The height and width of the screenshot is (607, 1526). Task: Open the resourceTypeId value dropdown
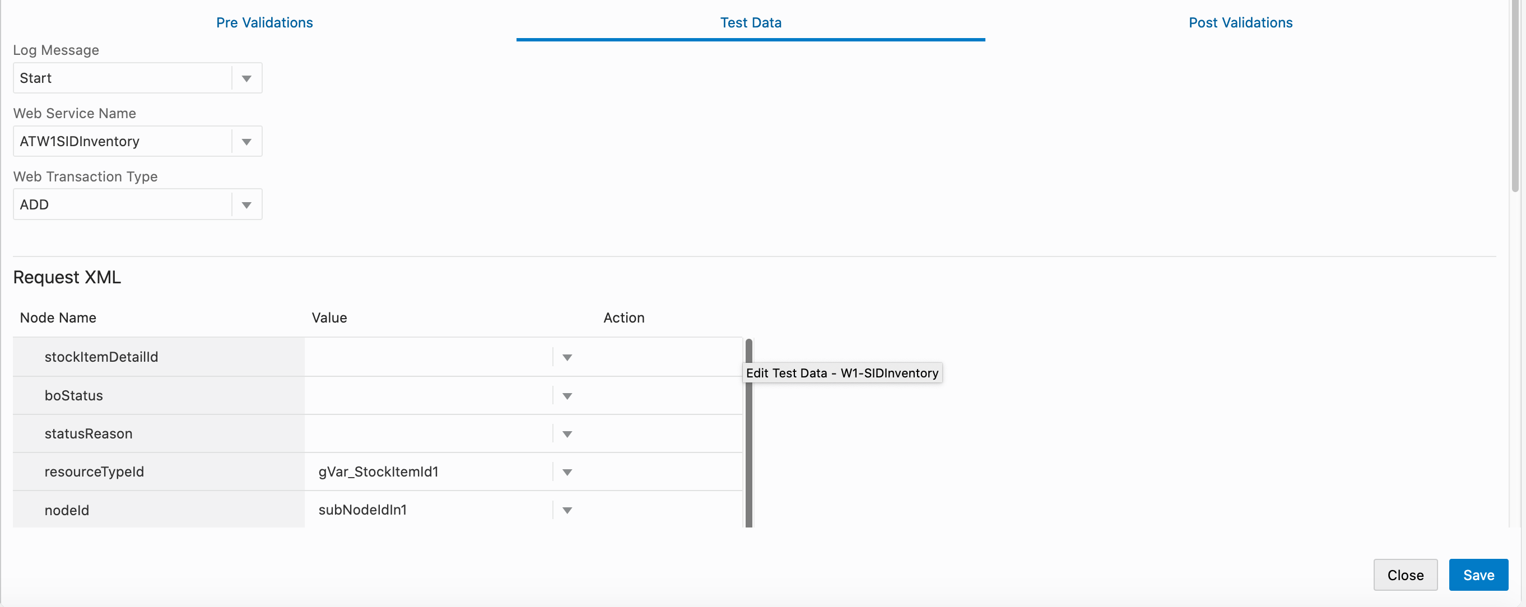coord(567,472)
